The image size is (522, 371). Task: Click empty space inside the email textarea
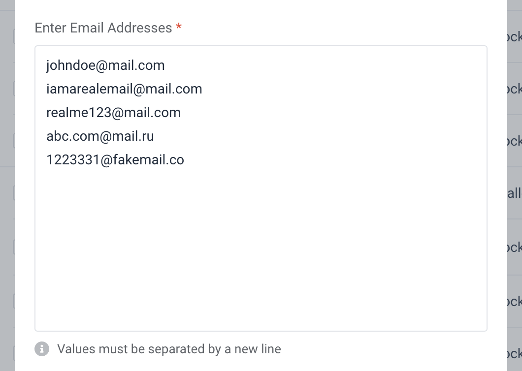pos(261,249)
